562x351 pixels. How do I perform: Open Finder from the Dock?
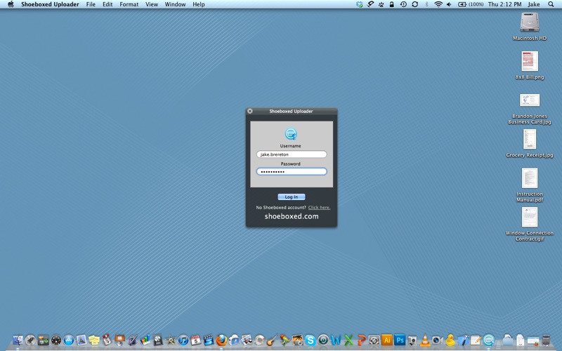coord(18,340)
